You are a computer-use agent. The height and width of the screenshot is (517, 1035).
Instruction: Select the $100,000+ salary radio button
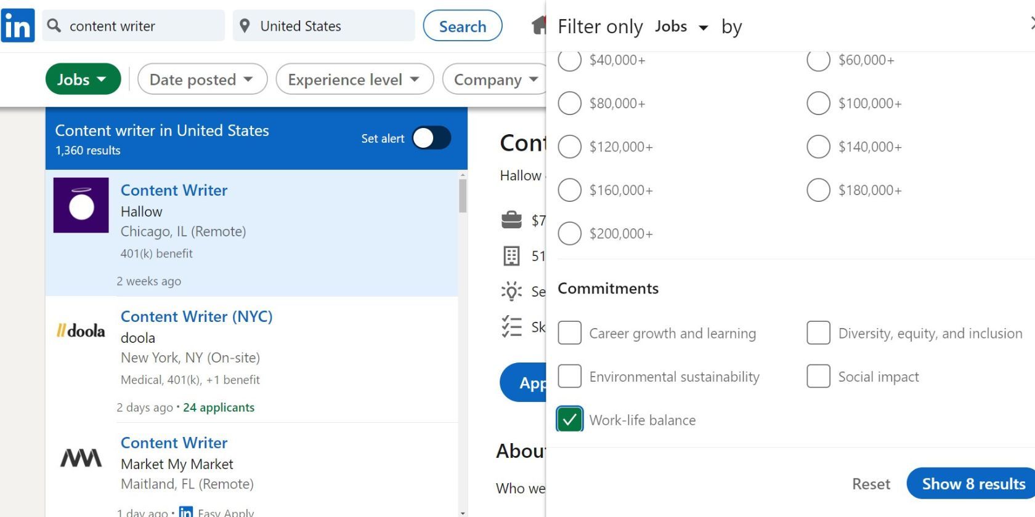pyautogui.click(x=818, y=103)
